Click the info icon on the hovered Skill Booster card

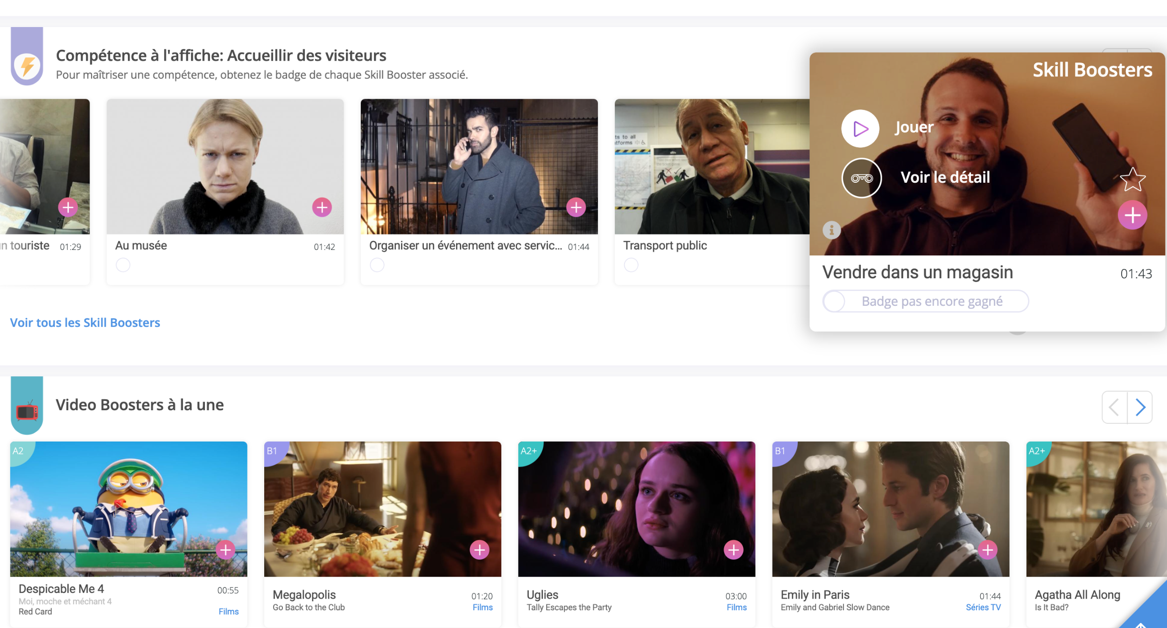[831, 230]
